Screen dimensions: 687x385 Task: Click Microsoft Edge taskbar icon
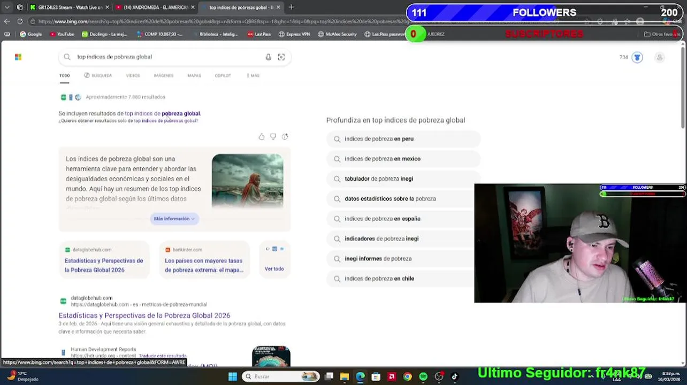[360, 376]
